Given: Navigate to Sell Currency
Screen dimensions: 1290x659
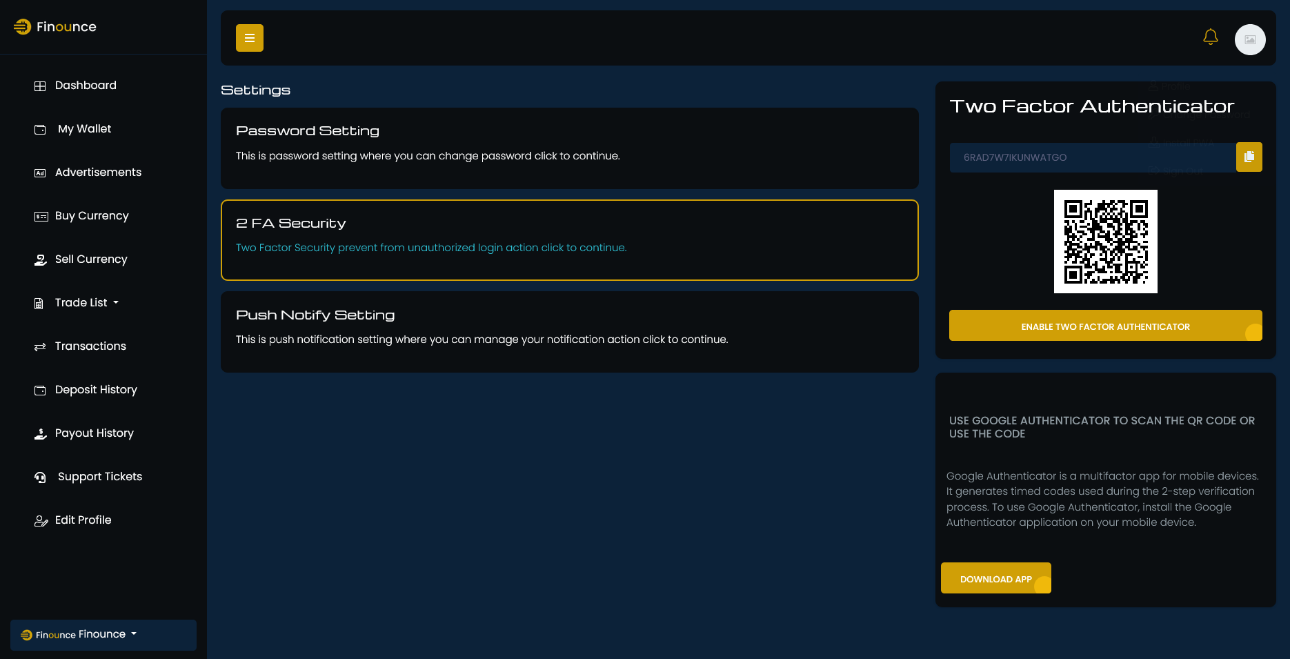Looking at the screenshot, I should click(91, 259).
